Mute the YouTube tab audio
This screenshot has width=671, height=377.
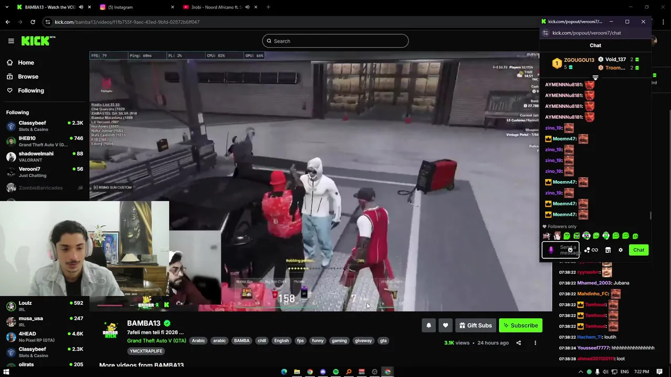247,7
